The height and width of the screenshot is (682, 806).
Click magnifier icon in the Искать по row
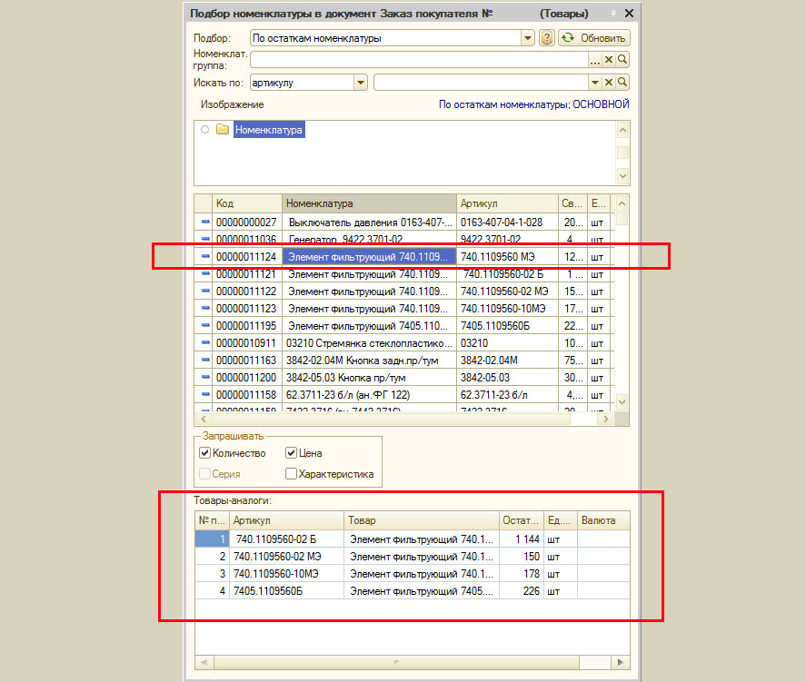[622, 83]
